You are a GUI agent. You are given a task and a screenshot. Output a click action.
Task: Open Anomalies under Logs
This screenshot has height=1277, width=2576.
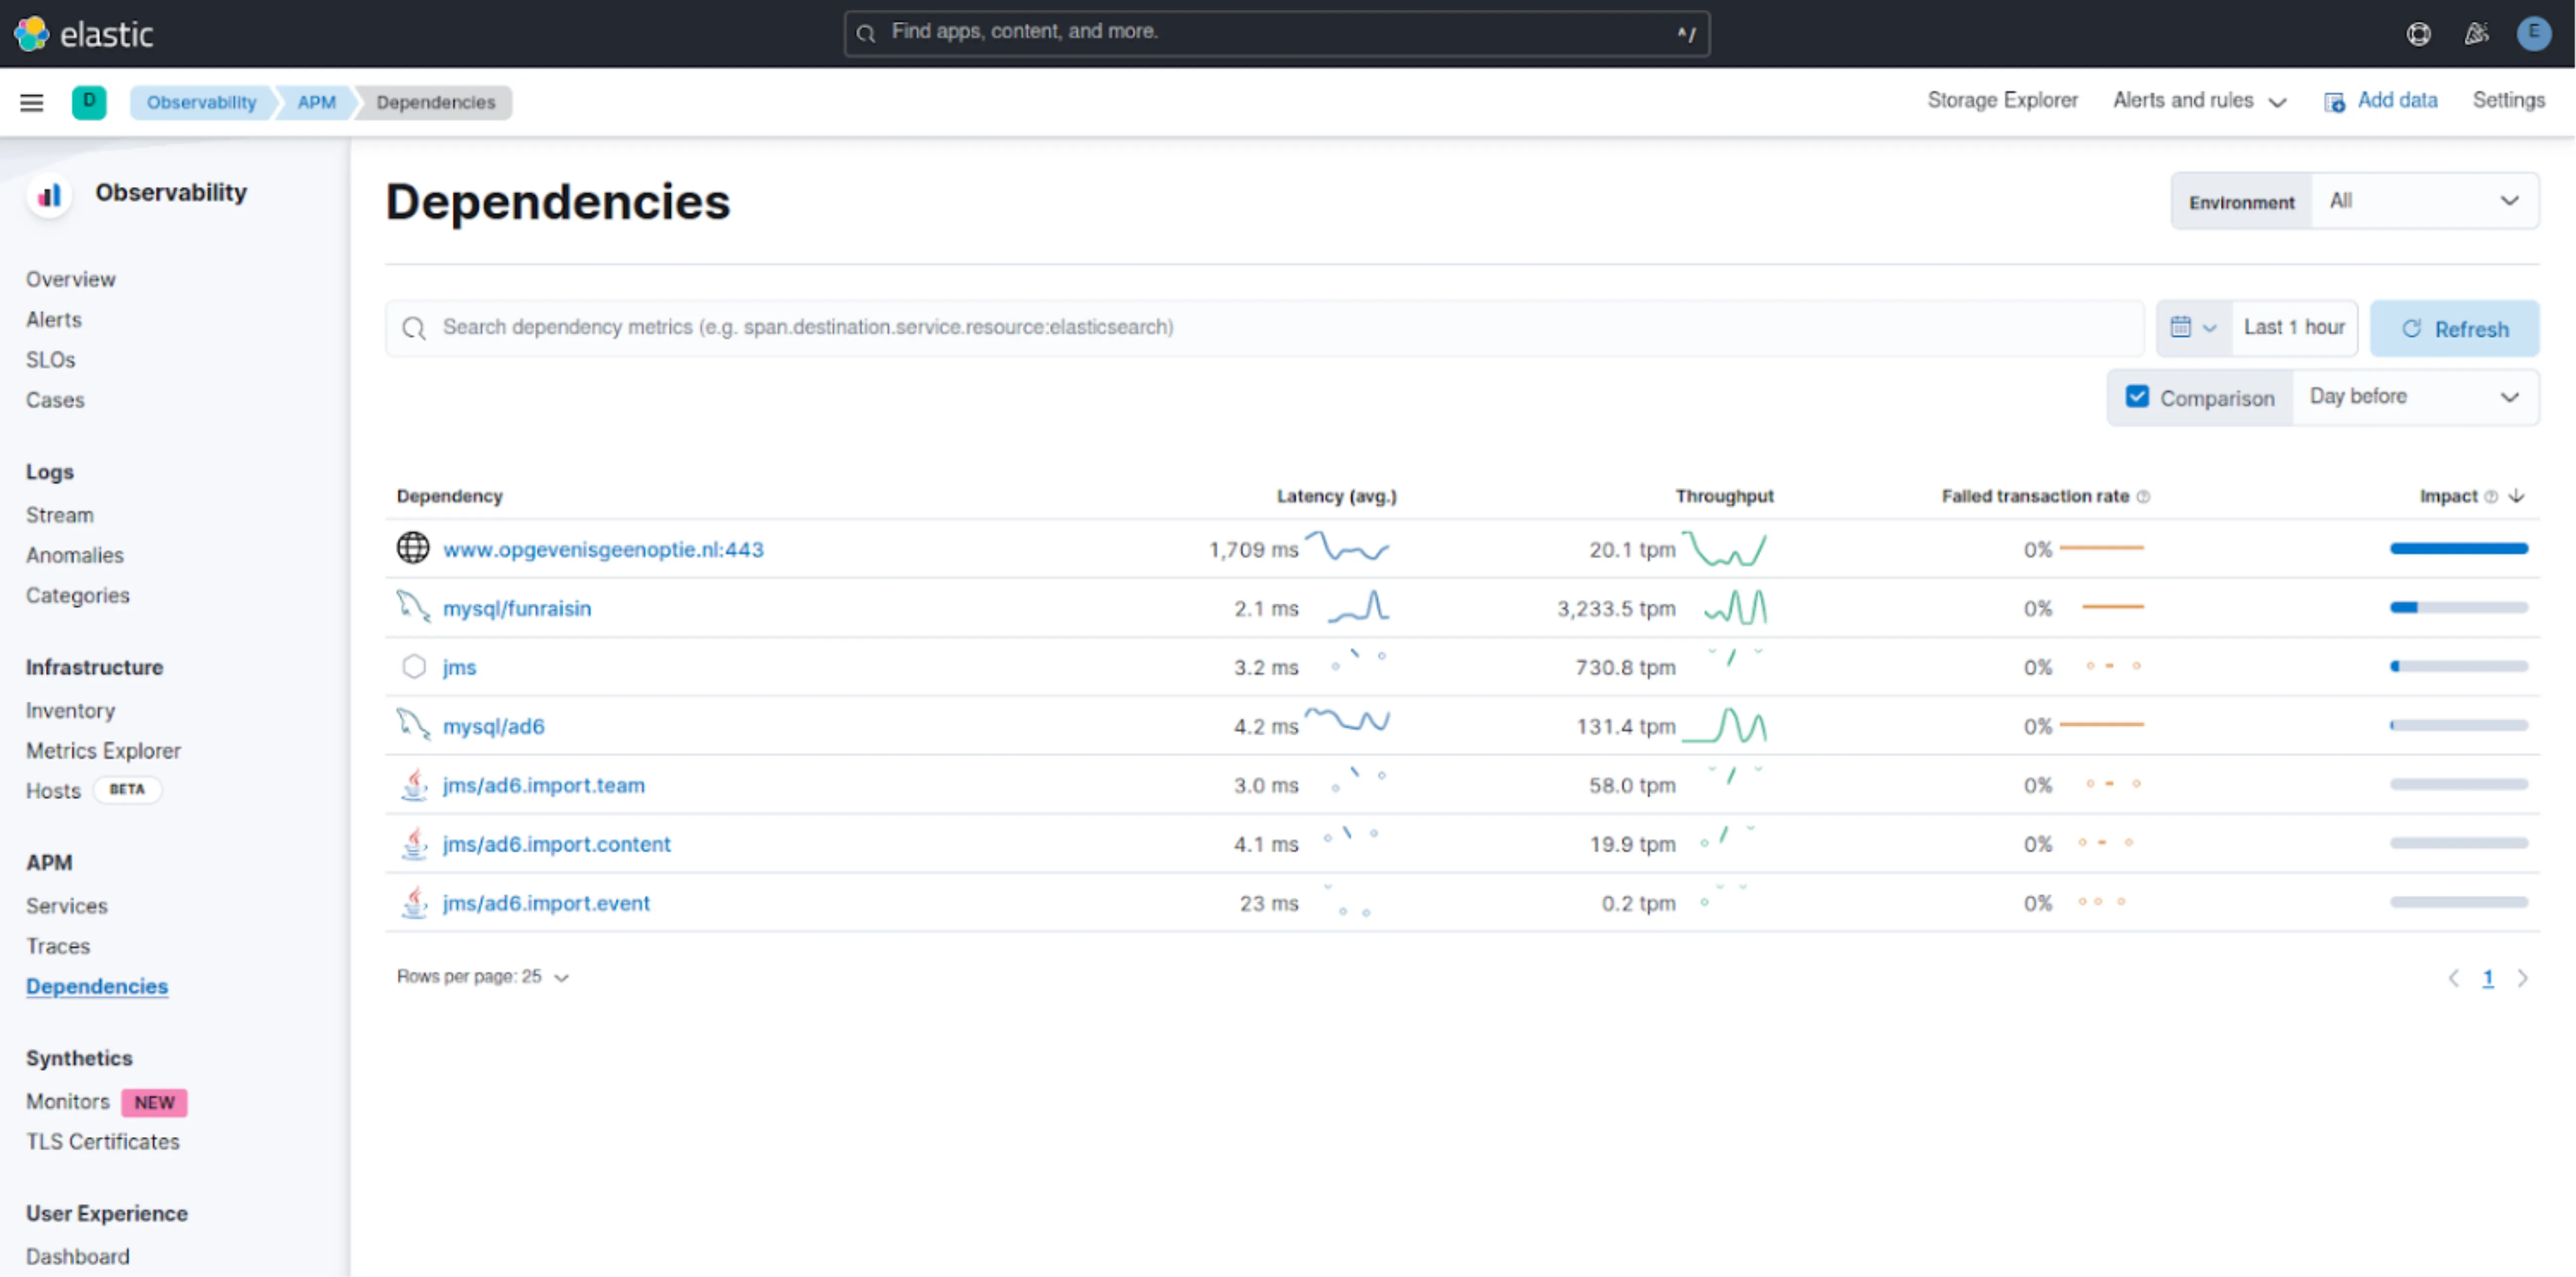point(75,555)
